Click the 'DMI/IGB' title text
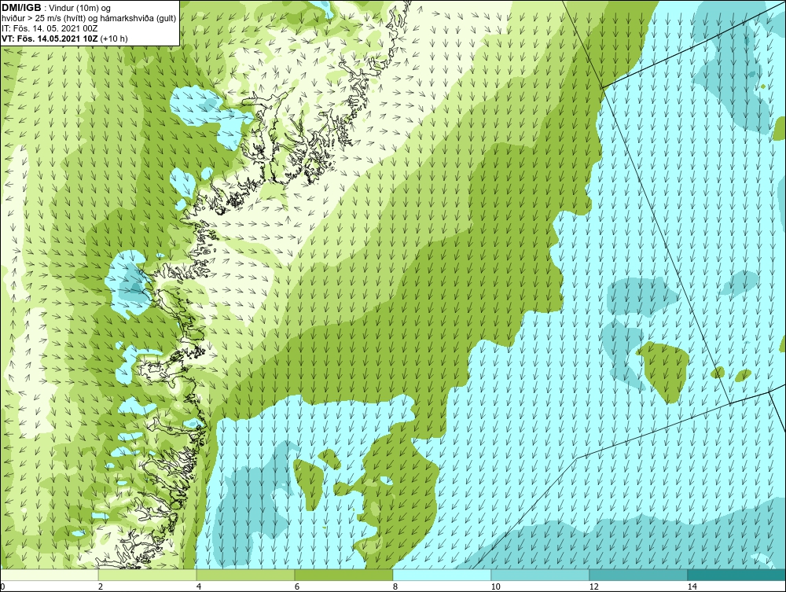 [21, 8]
